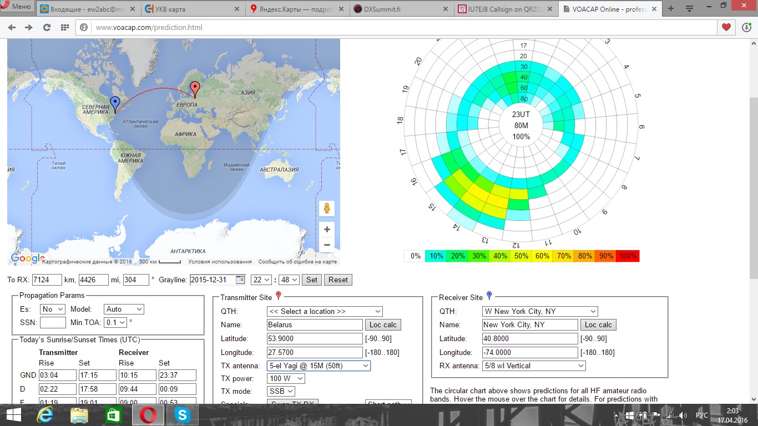This screenshot has width=758, height=426.
Task: Click the 10% cyan legend swatch
Action: (437, 256)
